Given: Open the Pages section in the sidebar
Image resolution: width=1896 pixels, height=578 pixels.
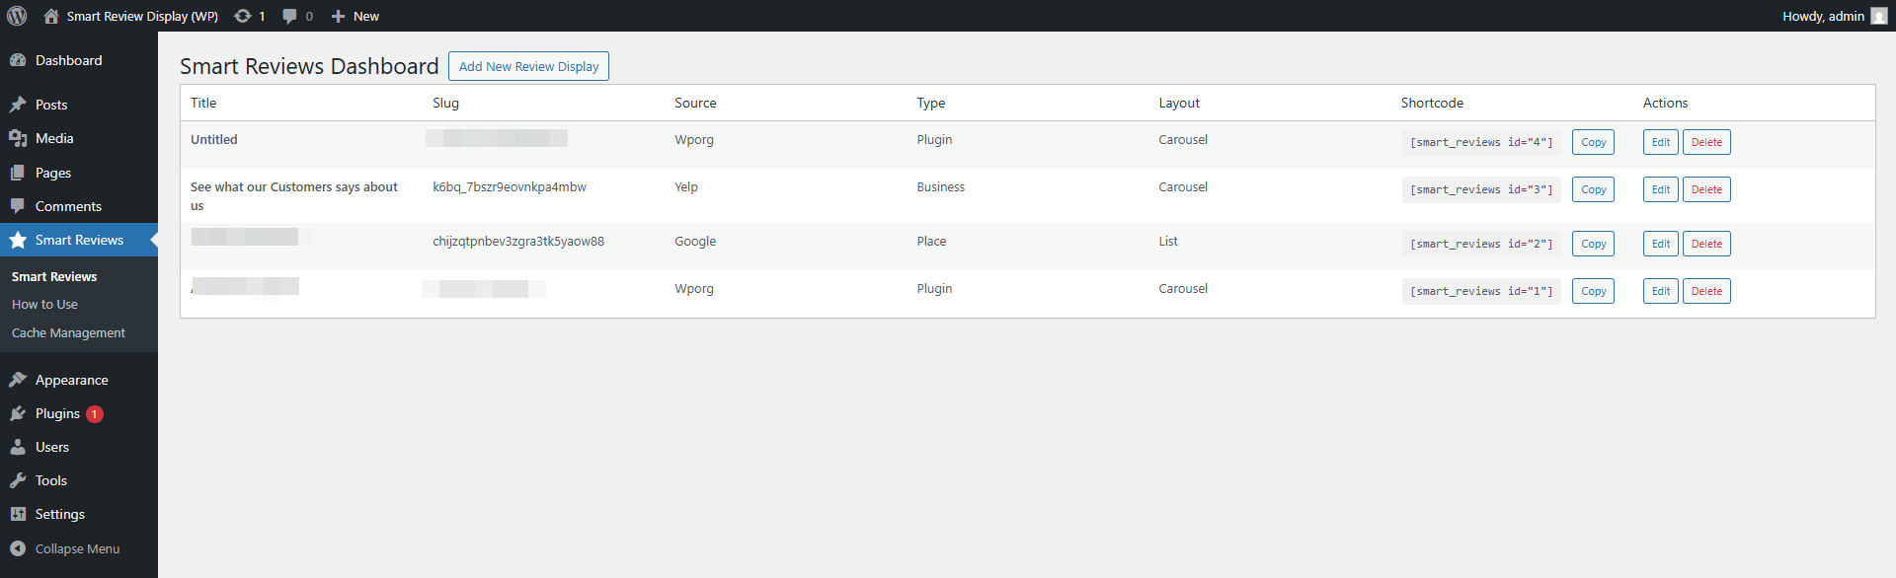Looking at the screenshot, I should pyautogui.click(x=22, y=173).
